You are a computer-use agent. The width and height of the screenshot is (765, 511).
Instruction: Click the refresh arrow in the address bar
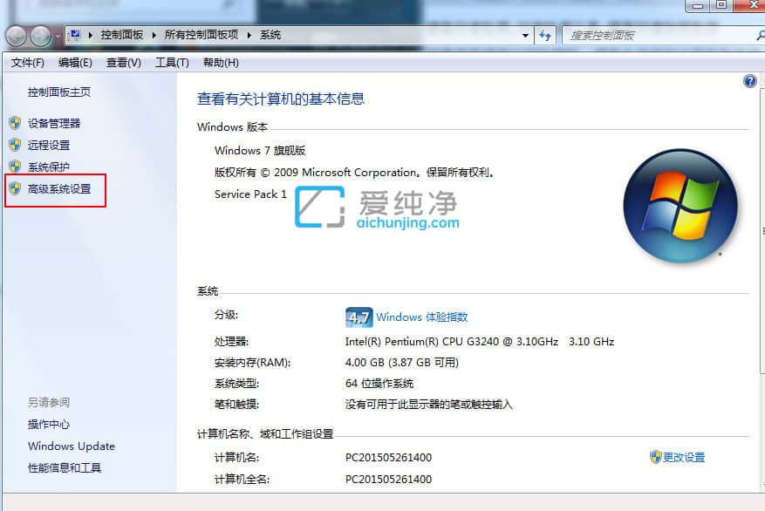pos(543,36)
